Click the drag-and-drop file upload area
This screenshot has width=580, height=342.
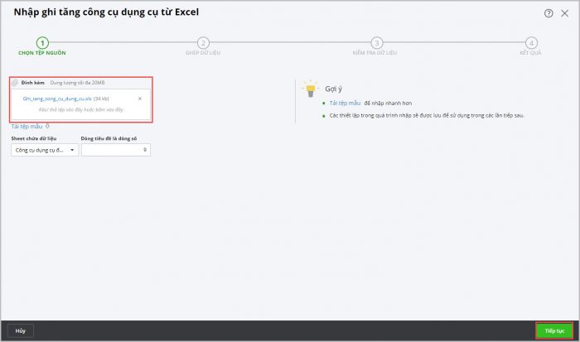pos(81,109)
